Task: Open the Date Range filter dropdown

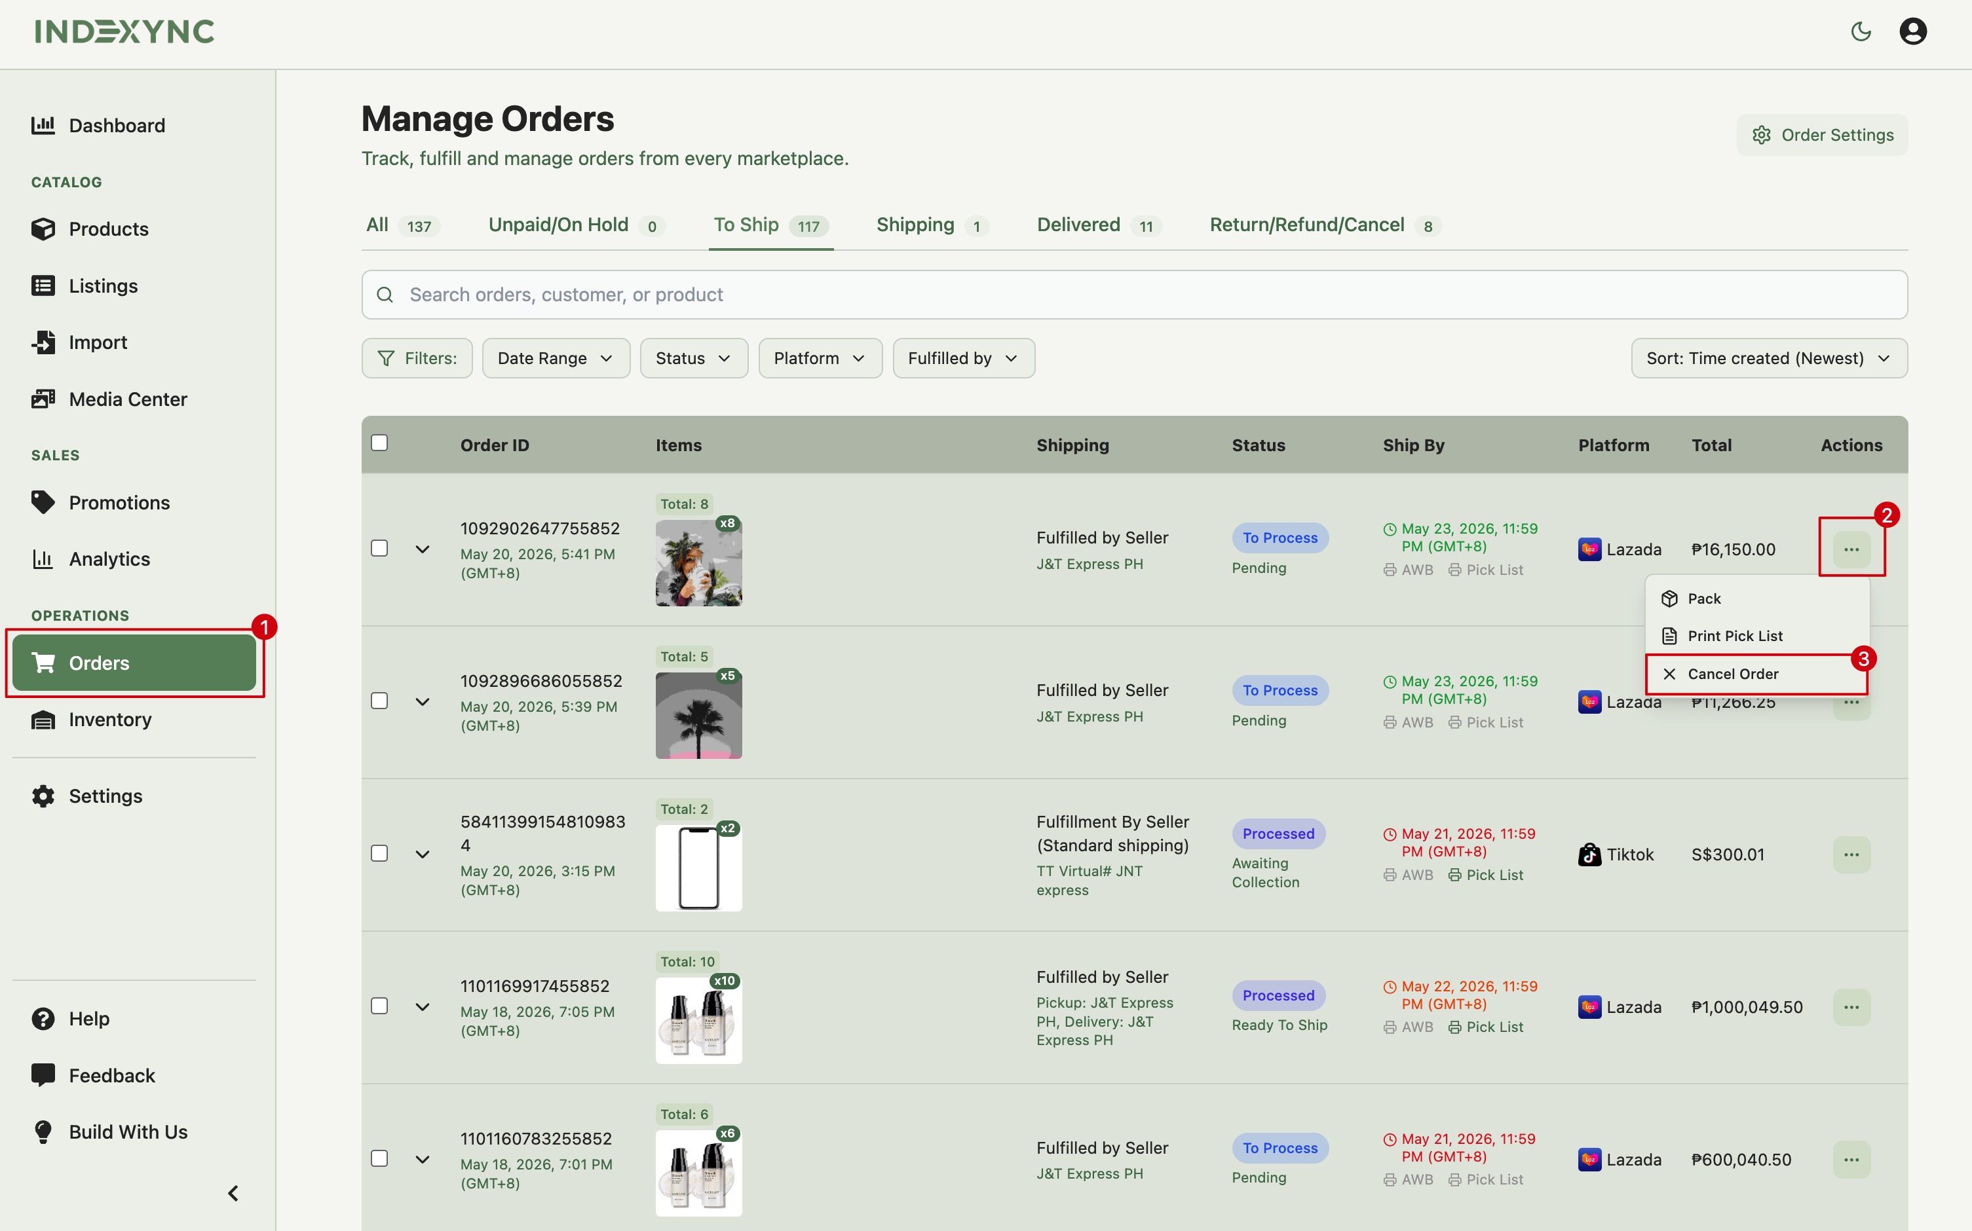Action: (x=556, y=358)
